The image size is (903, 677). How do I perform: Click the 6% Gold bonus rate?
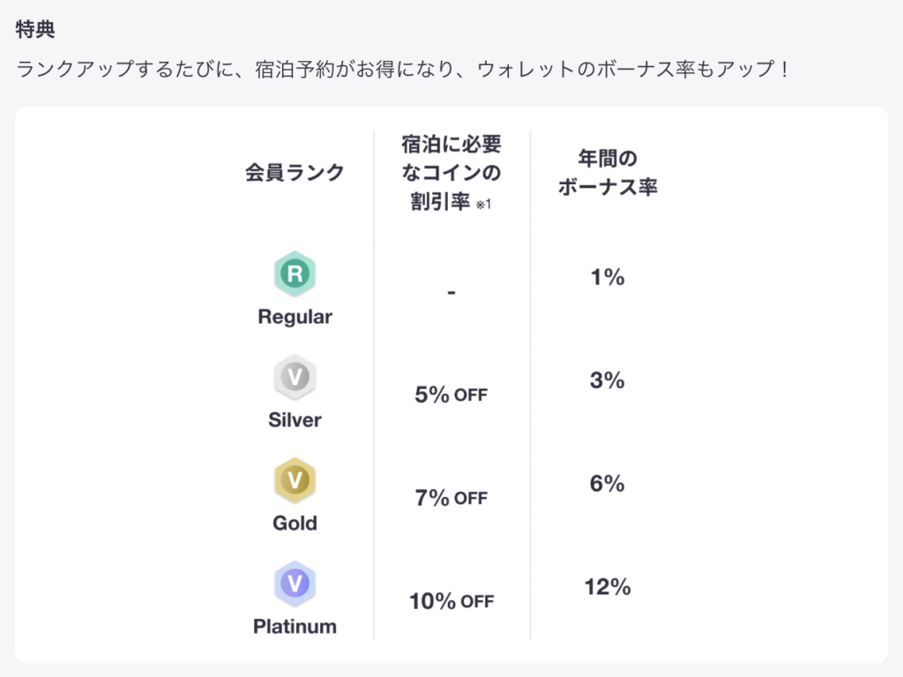(x=608, y=483)
